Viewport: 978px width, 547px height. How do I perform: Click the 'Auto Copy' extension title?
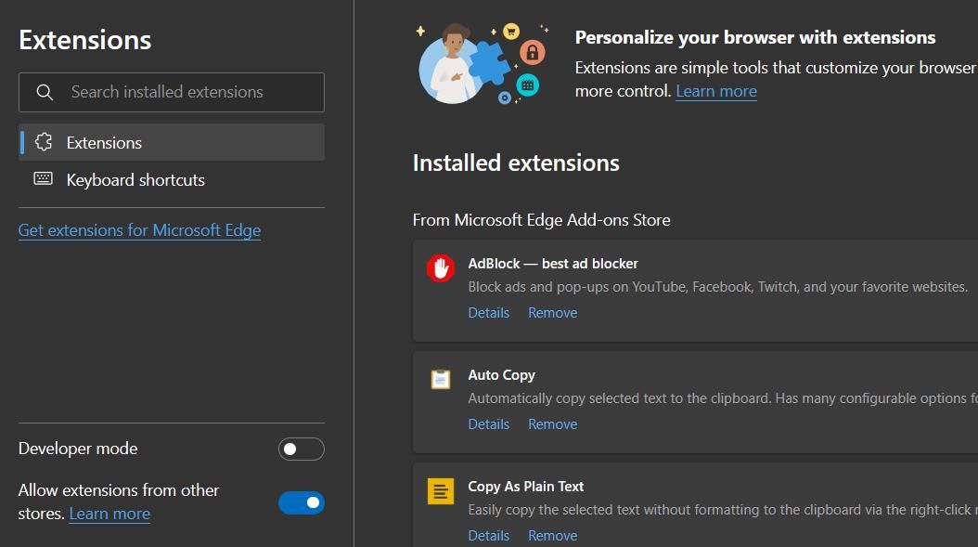pos(501,375)
